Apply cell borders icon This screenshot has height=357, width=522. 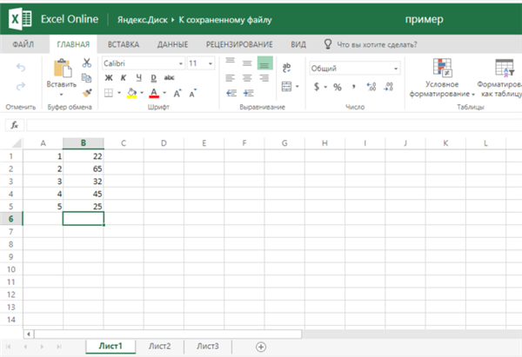[109, 93]
